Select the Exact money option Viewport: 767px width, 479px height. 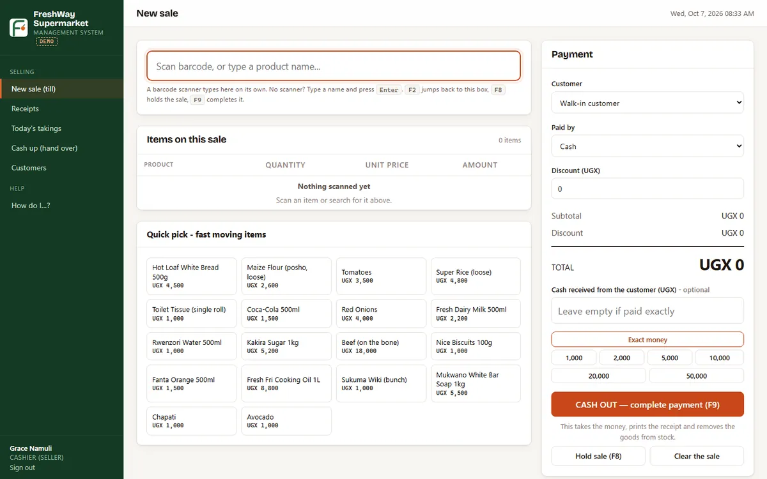pyautogui.click(x=647, y=340)
